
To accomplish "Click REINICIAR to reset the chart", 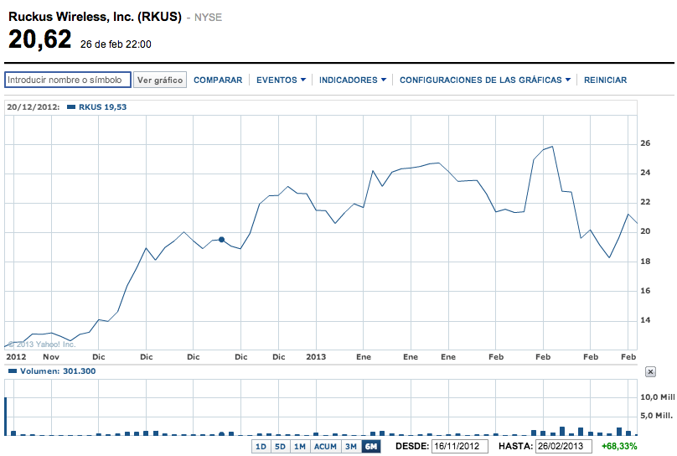I will pos(605,80).
